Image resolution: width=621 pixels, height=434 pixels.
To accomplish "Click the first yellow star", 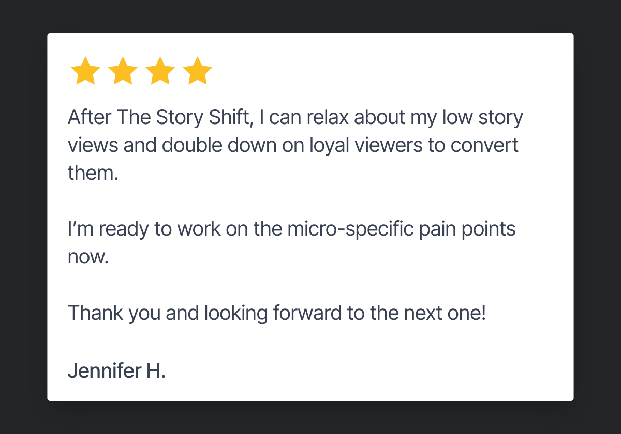I will [85, 71].
